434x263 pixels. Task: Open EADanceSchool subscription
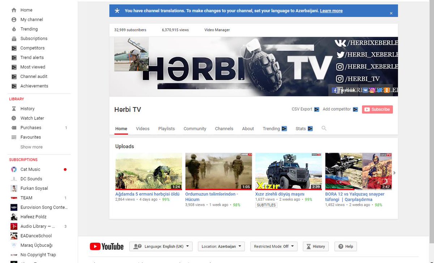pyautogui.click(x=36, y=236)
